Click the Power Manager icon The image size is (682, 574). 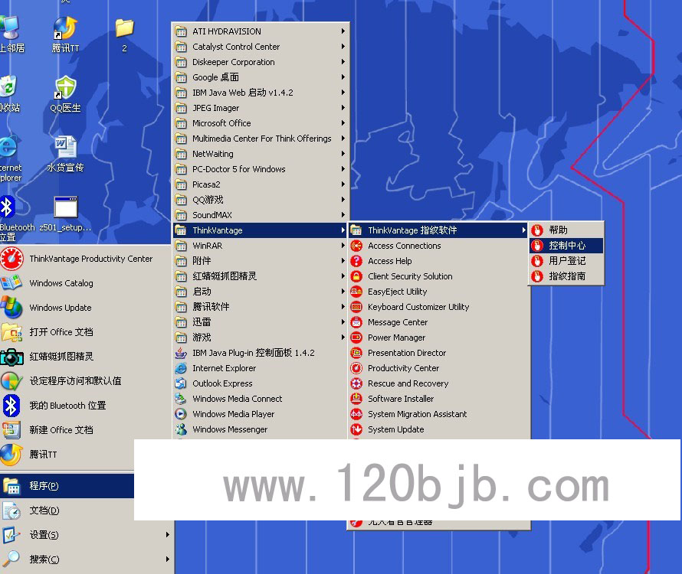click(x=356, y=338)
